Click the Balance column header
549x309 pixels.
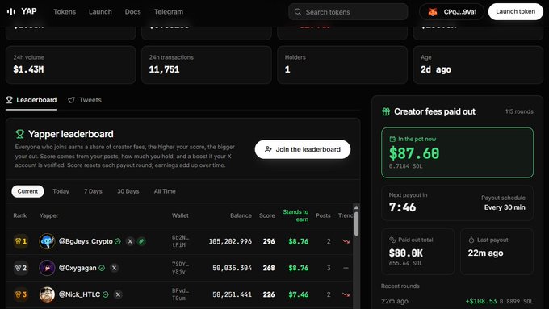tap(241, 215)
